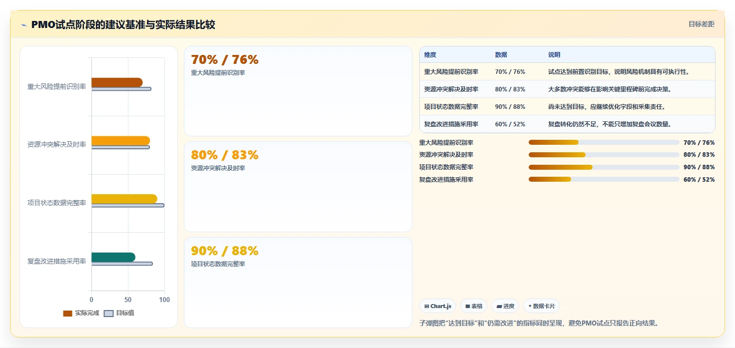Click chart axis label 重大风险提前识别率

56,86
